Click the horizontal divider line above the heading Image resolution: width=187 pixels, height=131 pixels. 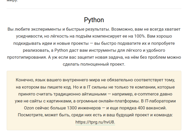click(x=94, y=8)
